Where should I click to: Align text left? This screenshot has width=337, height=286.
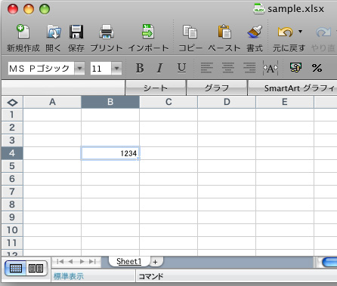pyautogui.click(x=206, y=68)
